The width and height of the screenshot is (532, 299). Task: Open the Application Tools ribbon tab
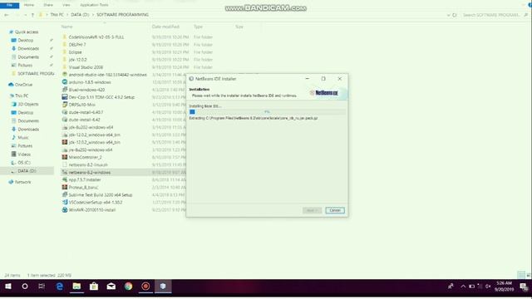[x=94, y=5]
